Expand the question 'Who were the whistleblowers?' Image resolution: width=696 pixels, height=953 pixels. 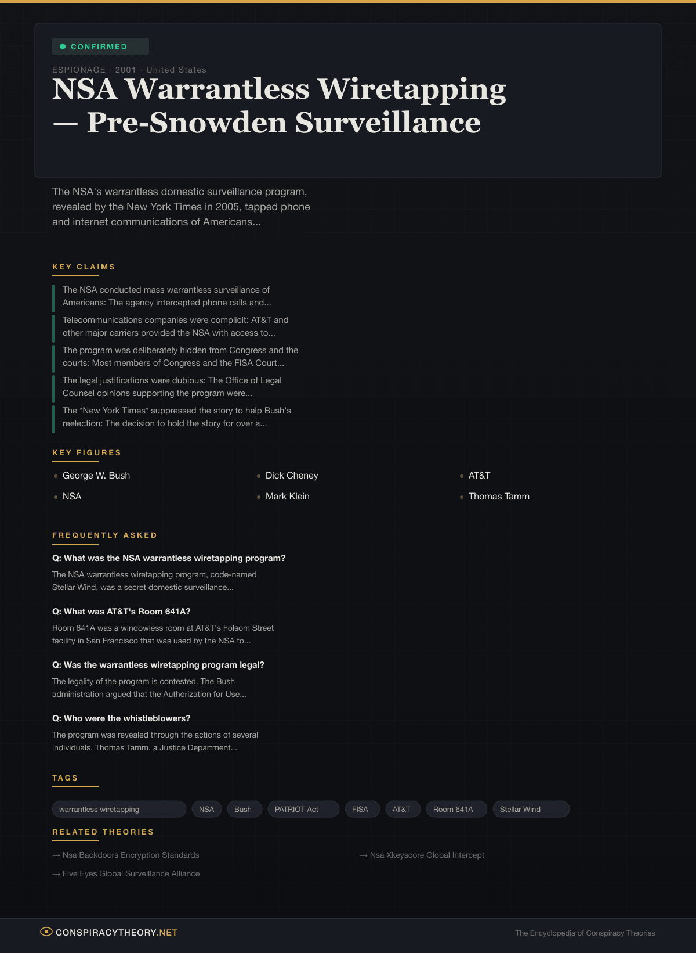[121, 718]
